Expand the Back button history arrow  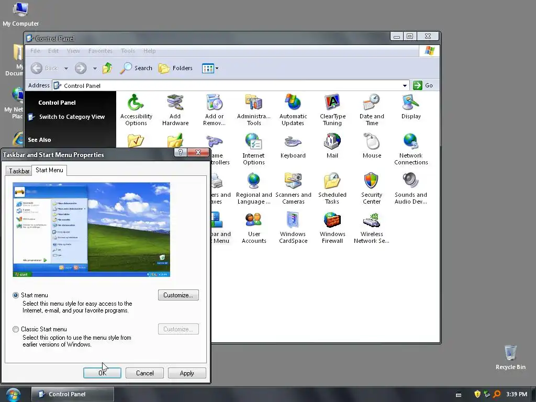pyautogui.click(x=66, y=69)
